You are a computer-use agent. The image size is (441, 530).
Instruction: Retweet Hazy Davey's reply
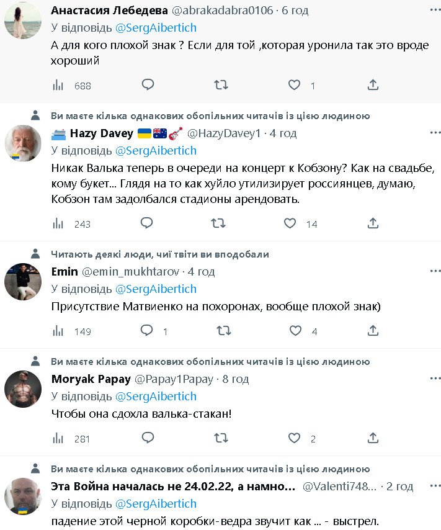point(218,223)
